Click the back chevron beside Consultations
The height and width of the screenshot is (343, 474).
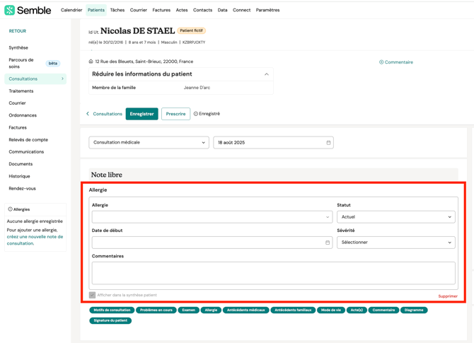pyautogui.click(x=88, y=114)
